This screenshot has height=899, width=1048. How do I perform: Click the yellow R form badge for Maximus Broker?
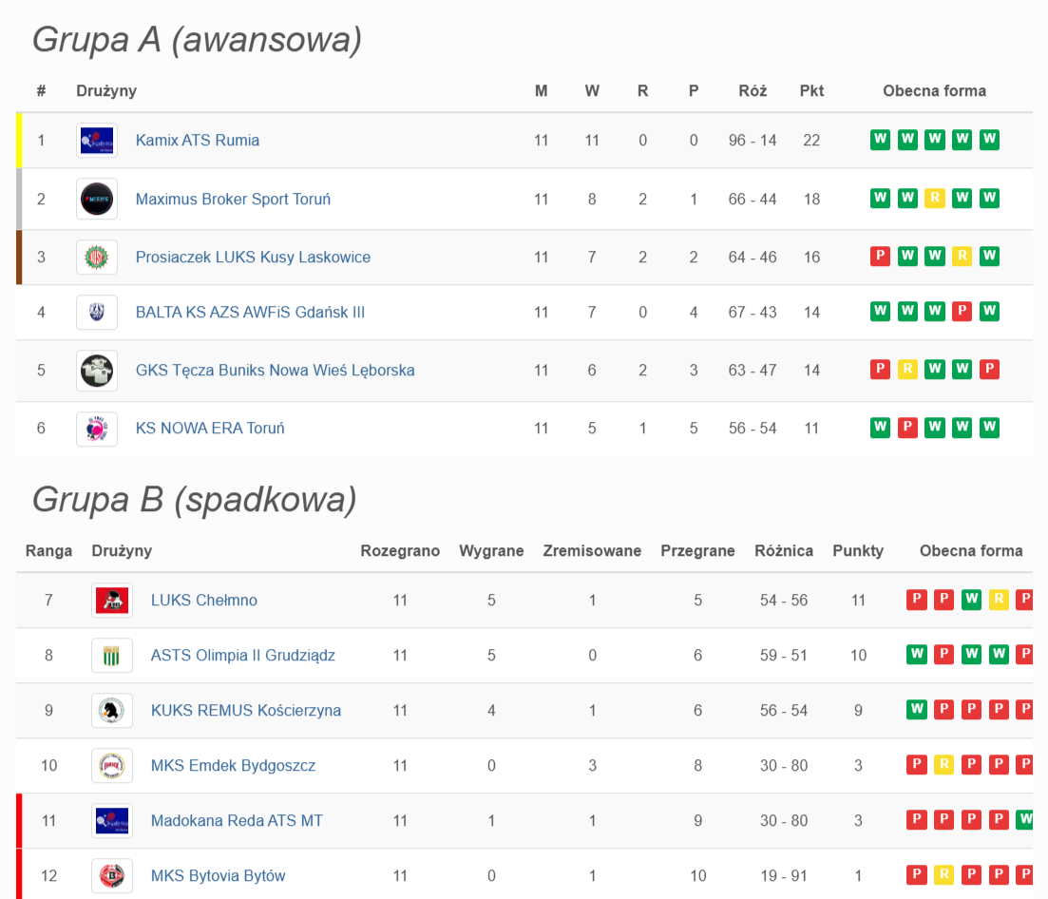pos(935,199)
